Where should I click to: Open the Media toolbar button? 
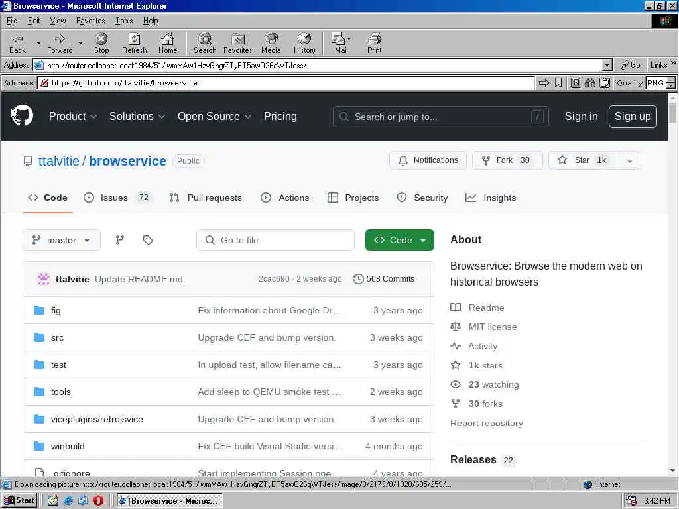(271, 43)
